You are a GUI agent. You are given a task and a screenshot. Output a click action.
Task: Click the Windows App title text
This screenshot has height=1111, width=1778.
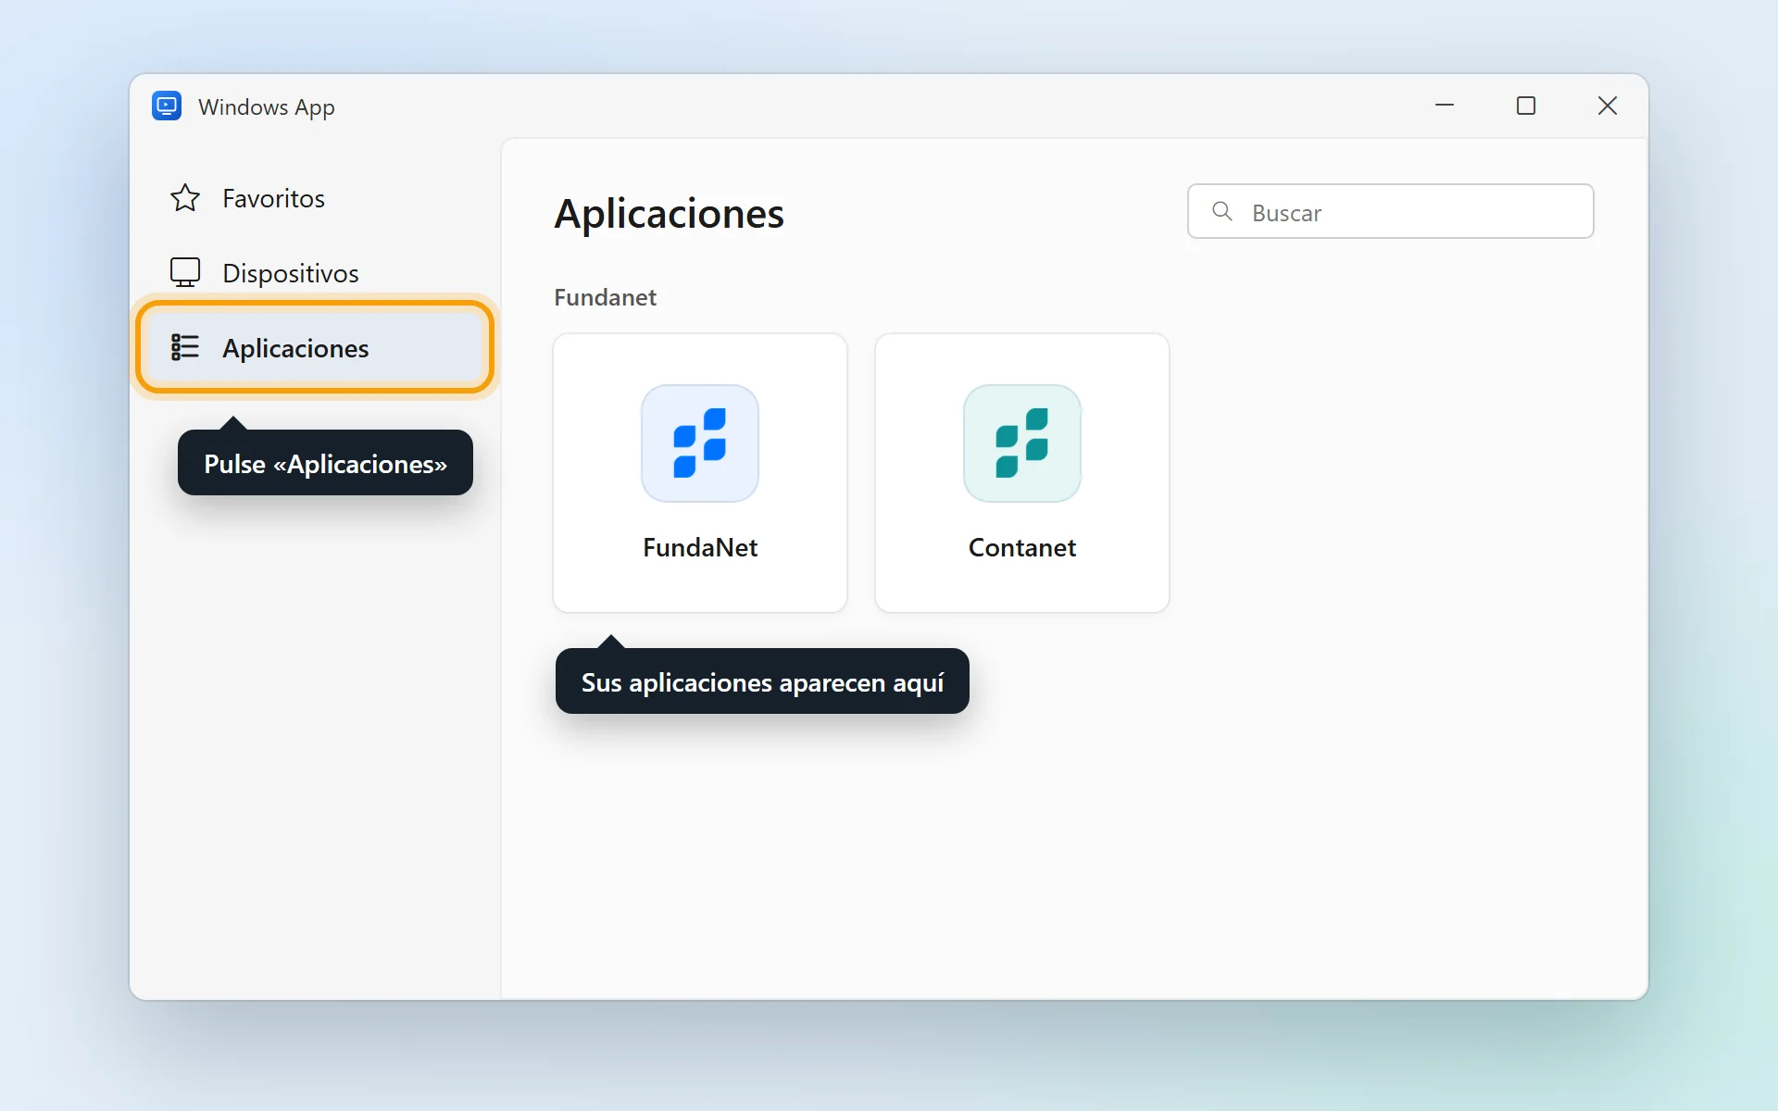click(267, 107)
